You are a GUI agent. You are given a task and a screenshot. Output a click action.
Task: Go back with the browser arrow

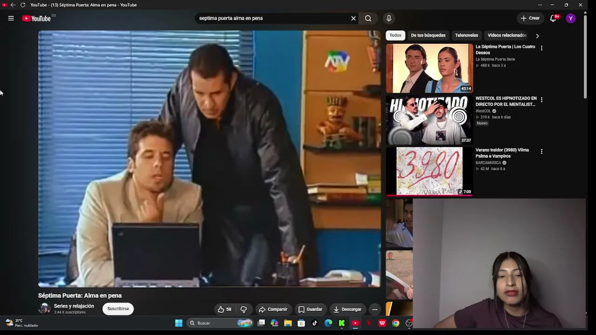13,5
